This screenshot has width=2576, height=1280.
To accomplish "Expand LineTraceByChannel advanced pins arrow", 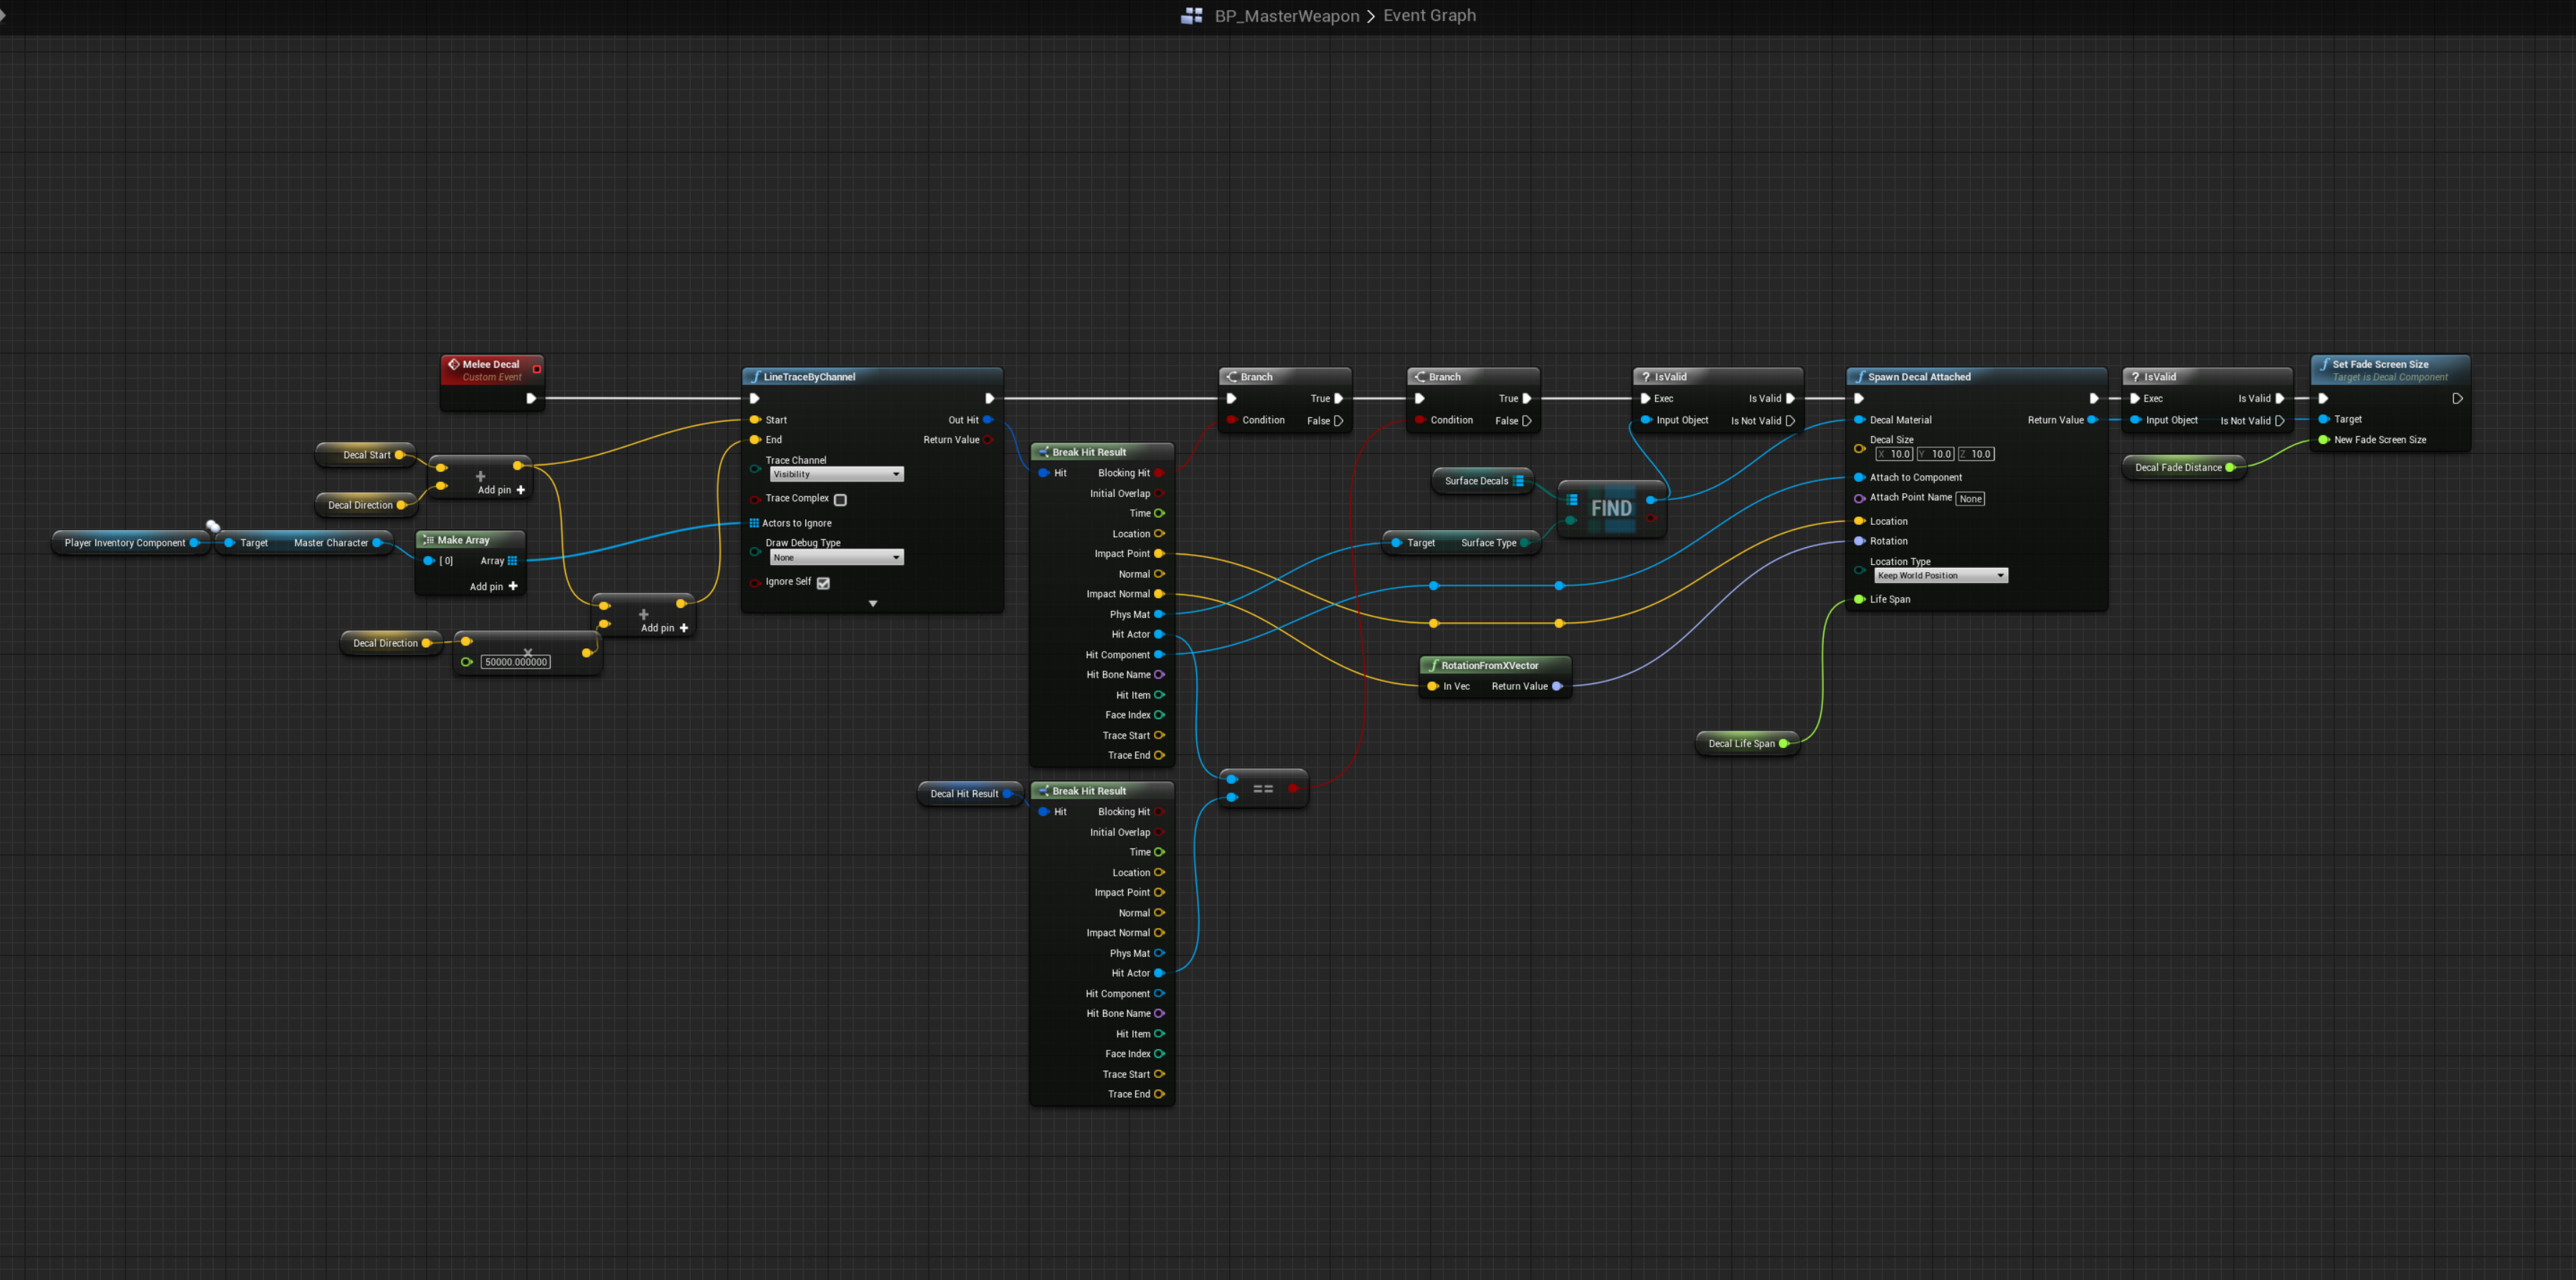I will coord(872,604).
